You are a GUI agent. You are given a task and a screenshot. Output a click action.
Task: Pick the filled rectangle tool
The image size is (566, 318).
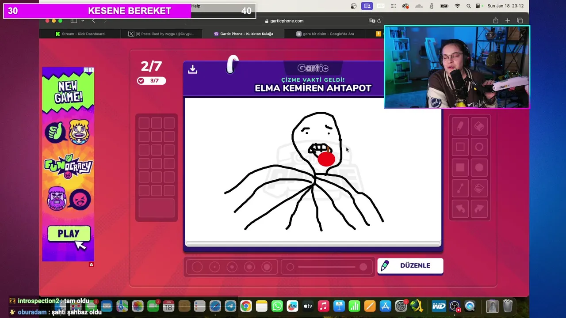click(460, 168)
